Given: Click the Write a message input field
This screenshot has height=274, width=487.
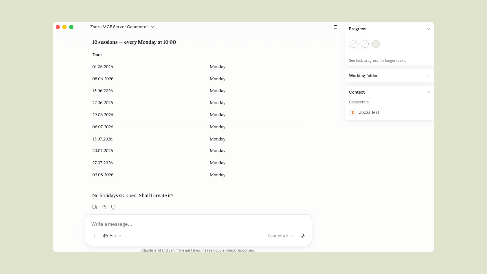Looking at the screenshot, I should [198, 224].
